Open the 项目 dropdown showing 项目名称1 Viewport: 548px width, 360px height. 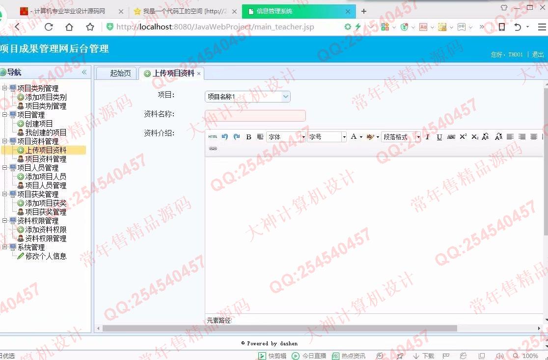(247, 97)
